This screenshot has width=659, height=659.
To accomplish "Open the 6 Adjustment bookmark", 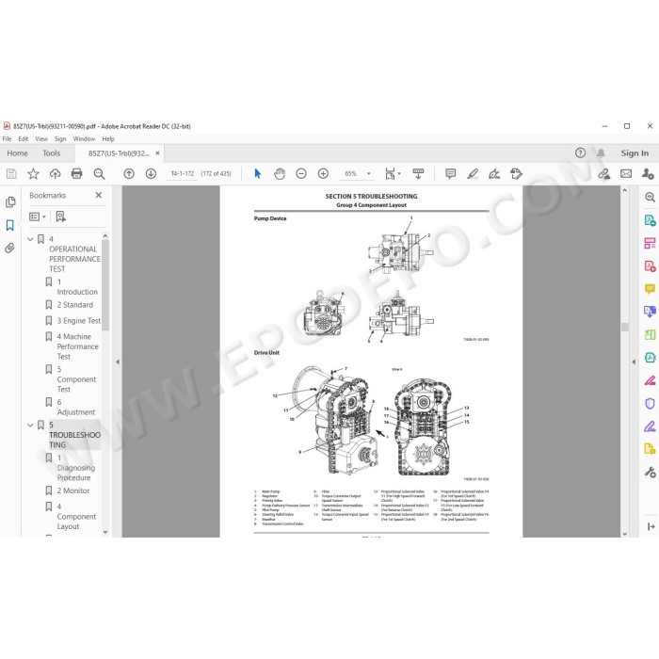I will pyautogui.click(x=75, y=407).
